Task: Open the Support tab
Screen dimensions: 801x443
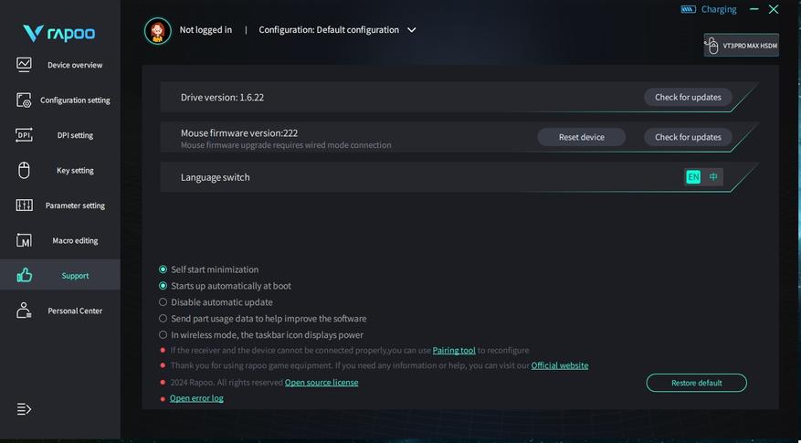Action: [x=60, y=276]
